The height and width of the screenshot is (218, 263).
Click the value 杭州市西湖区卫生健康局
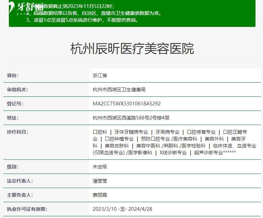point(119,90)
